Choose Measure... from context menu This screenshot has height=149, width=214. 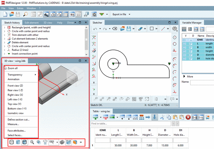pyautogui.click(x=21, y=124)
